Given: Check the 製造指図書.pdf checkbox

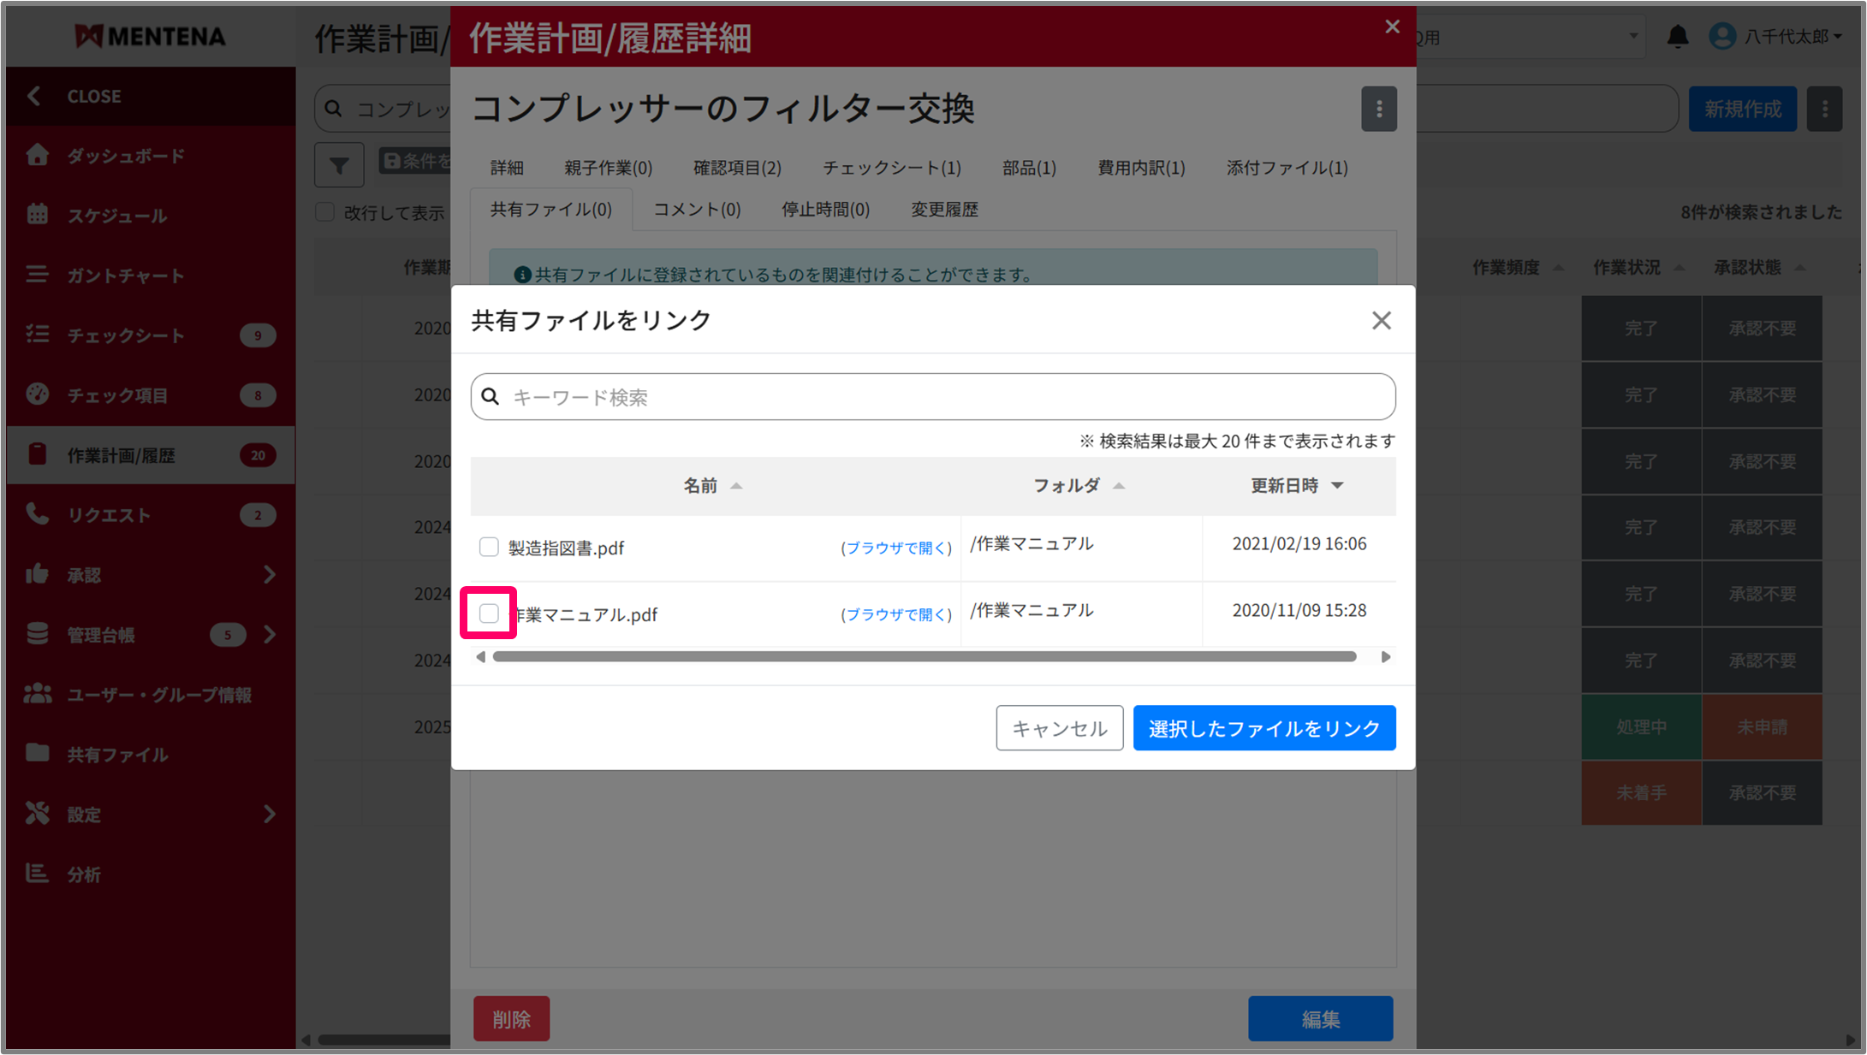Looking at the screenshot, I should click(489, 547).
